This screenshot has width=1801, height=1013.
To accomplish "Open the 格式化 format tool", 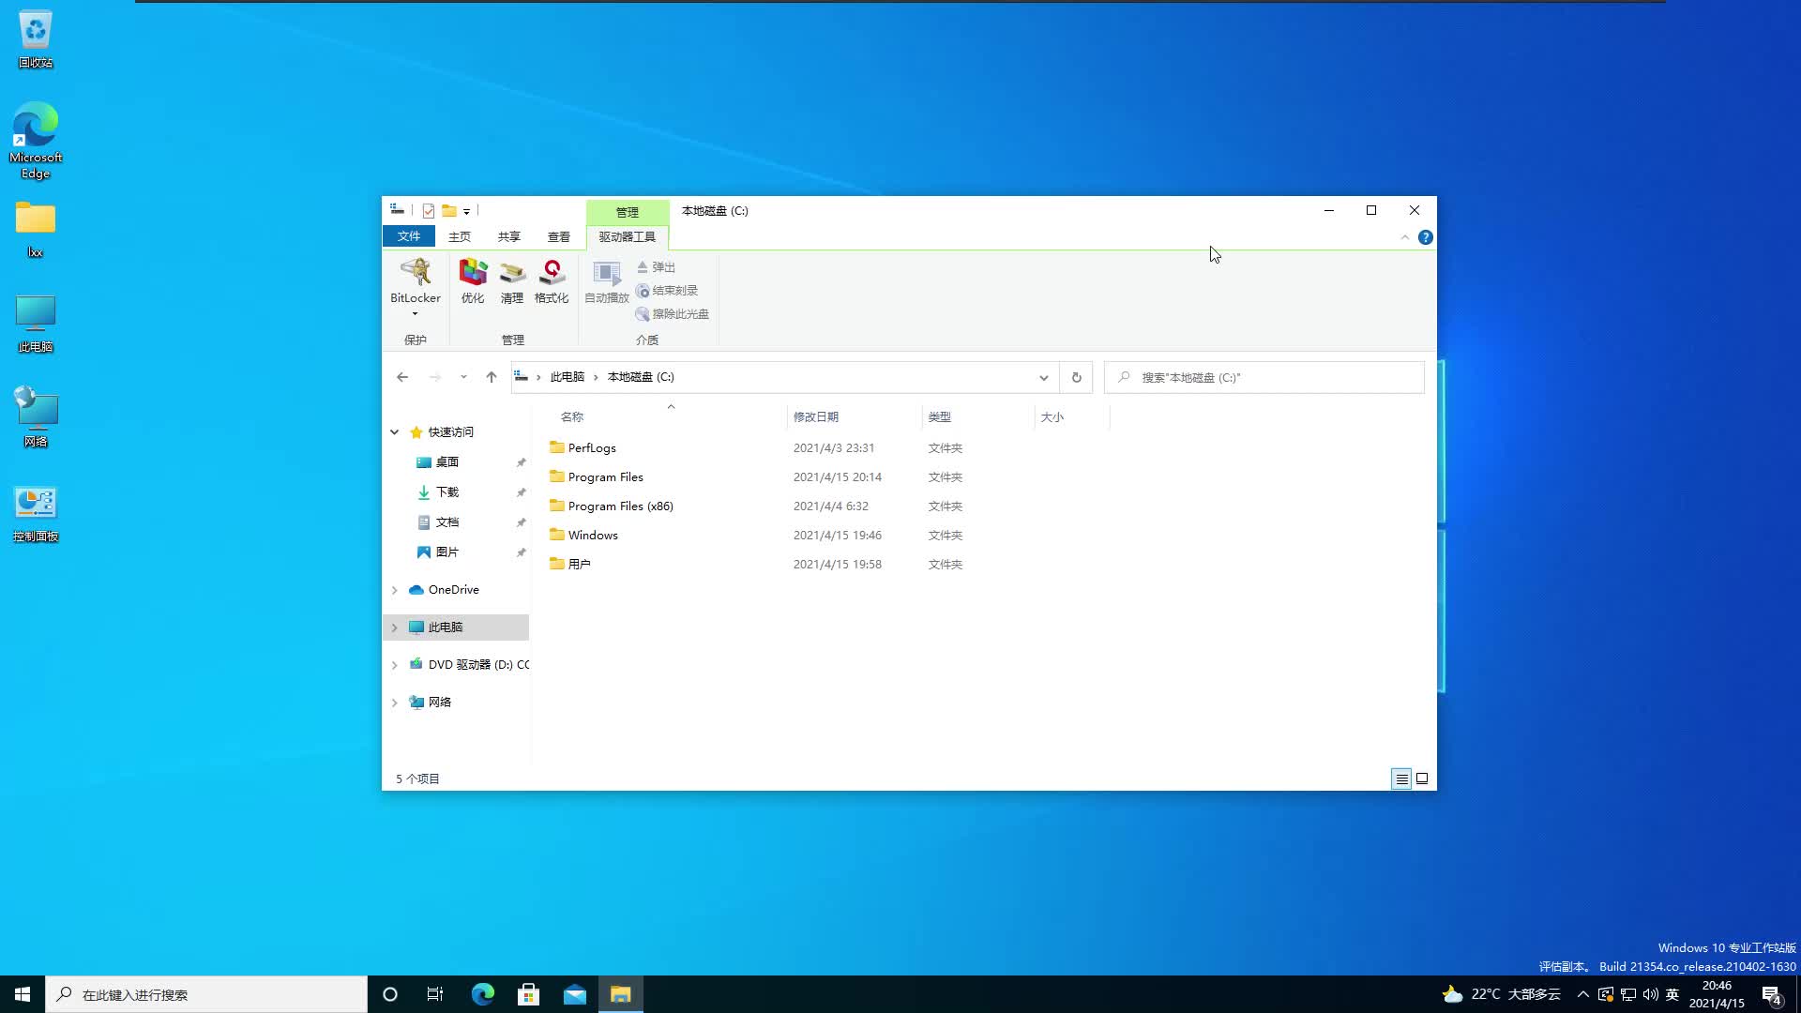I will pos(552,281).
